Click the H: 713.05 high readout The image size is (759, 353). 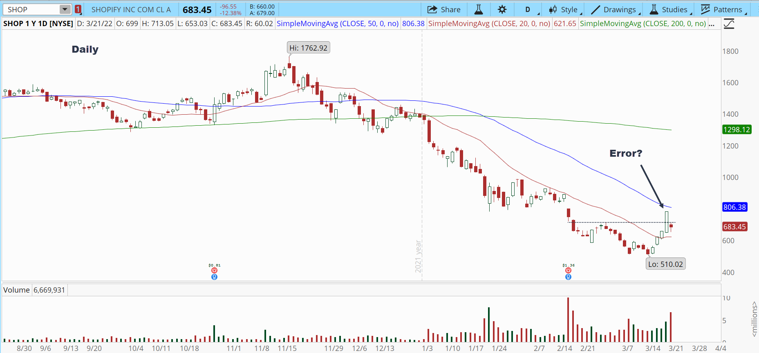click(158, 24)
